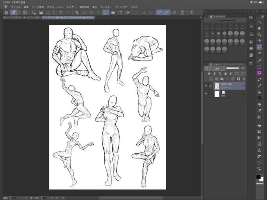Open the ヘルプ menu
The height and width of the screenshot is (200, 267).
[x=134, y=7]
